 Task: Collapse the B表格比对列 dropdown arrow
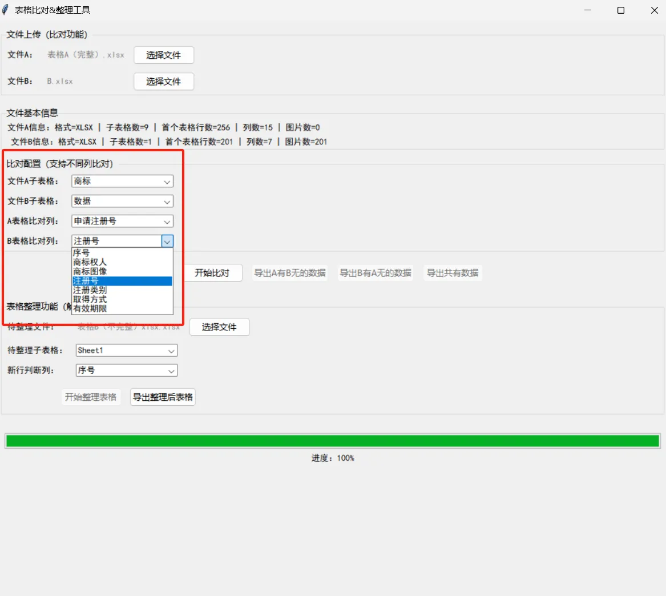pos(167,241)
